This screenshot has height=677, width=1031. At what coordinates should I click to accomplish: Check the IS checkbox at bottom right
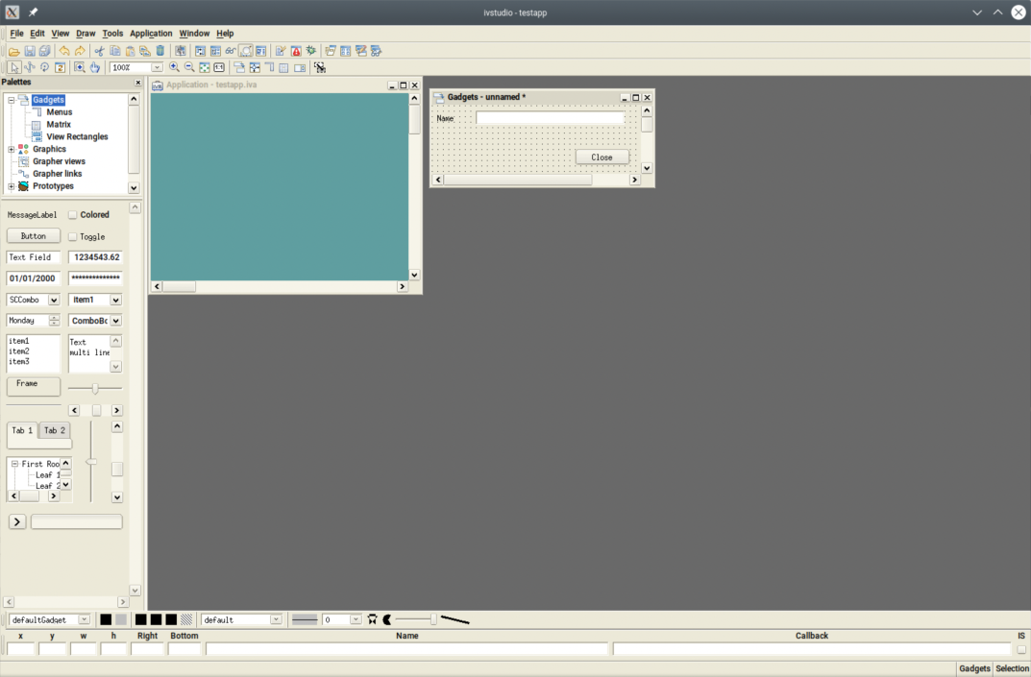click(1021, 650)
